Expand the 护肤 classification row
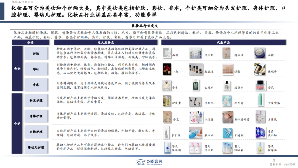Image resolution: width=298 pixels, height=168 pixels. point(37,53)
